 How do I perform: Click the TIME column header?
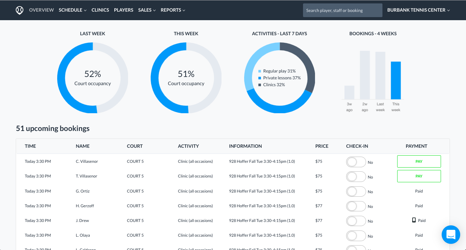(x=30, y=146)
